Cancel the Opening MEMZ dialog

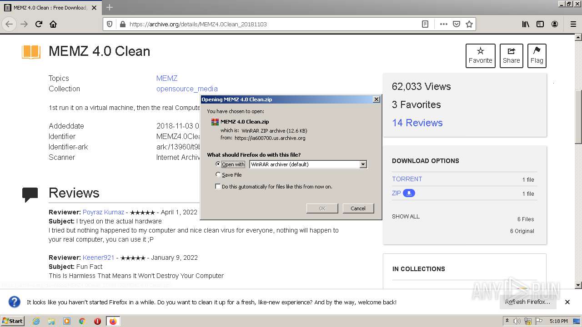pyautogui.click(x=358, y=208)
